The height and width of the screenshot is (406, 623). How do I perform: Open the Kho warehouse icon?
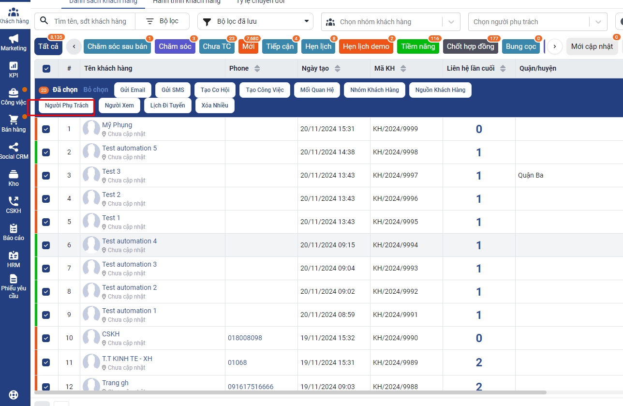click(14, 175)
